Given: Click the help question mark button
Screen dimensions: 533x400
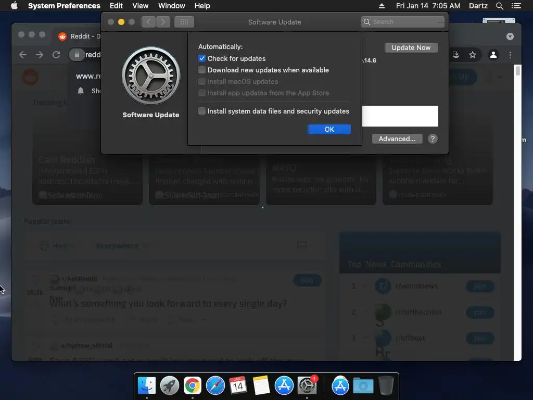Looking at the screenshot, I should (433, 139).
